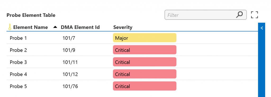Click the yellow Major severity badge

(145, 38)
